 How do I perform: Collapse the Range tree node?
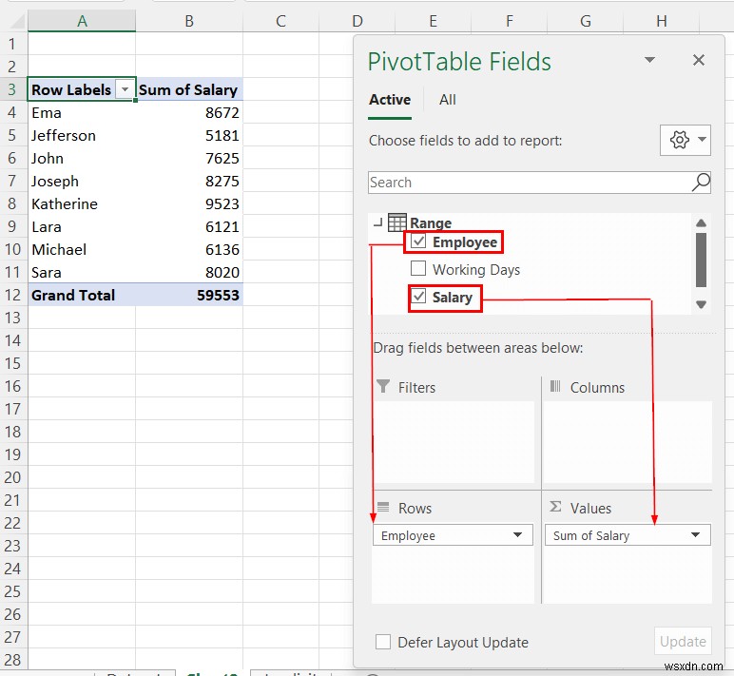(377, 222)
